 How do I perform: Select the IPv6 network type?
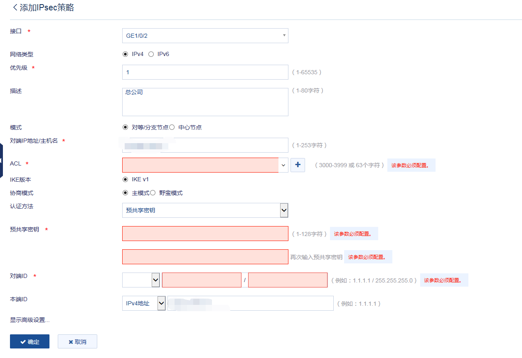pos(151,54)
